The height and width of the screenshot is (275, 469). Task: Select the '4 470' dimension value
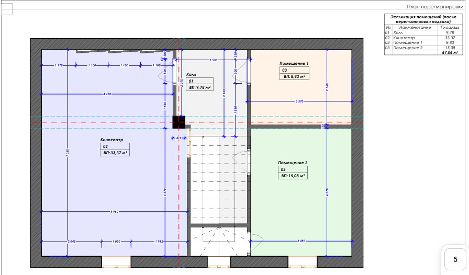[x=107, y=94]
